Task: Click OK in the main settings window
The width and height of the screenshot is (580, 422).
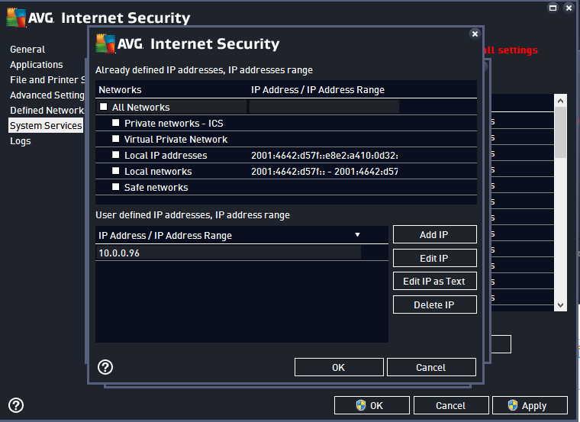Action: point(372,405)
